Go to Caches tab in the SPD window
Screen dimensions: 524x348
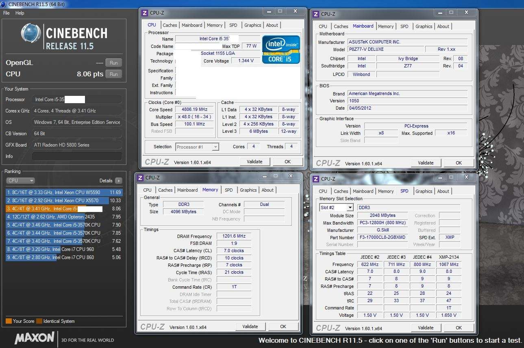[341, 191]
